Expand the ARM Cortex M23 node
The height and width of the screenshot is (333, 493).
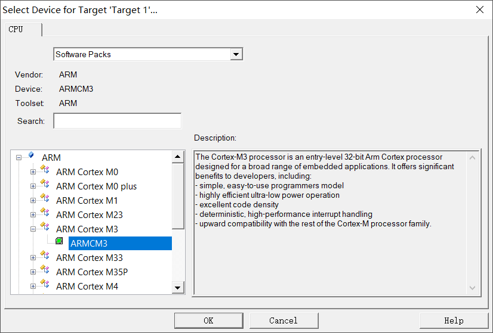[33, 214]
